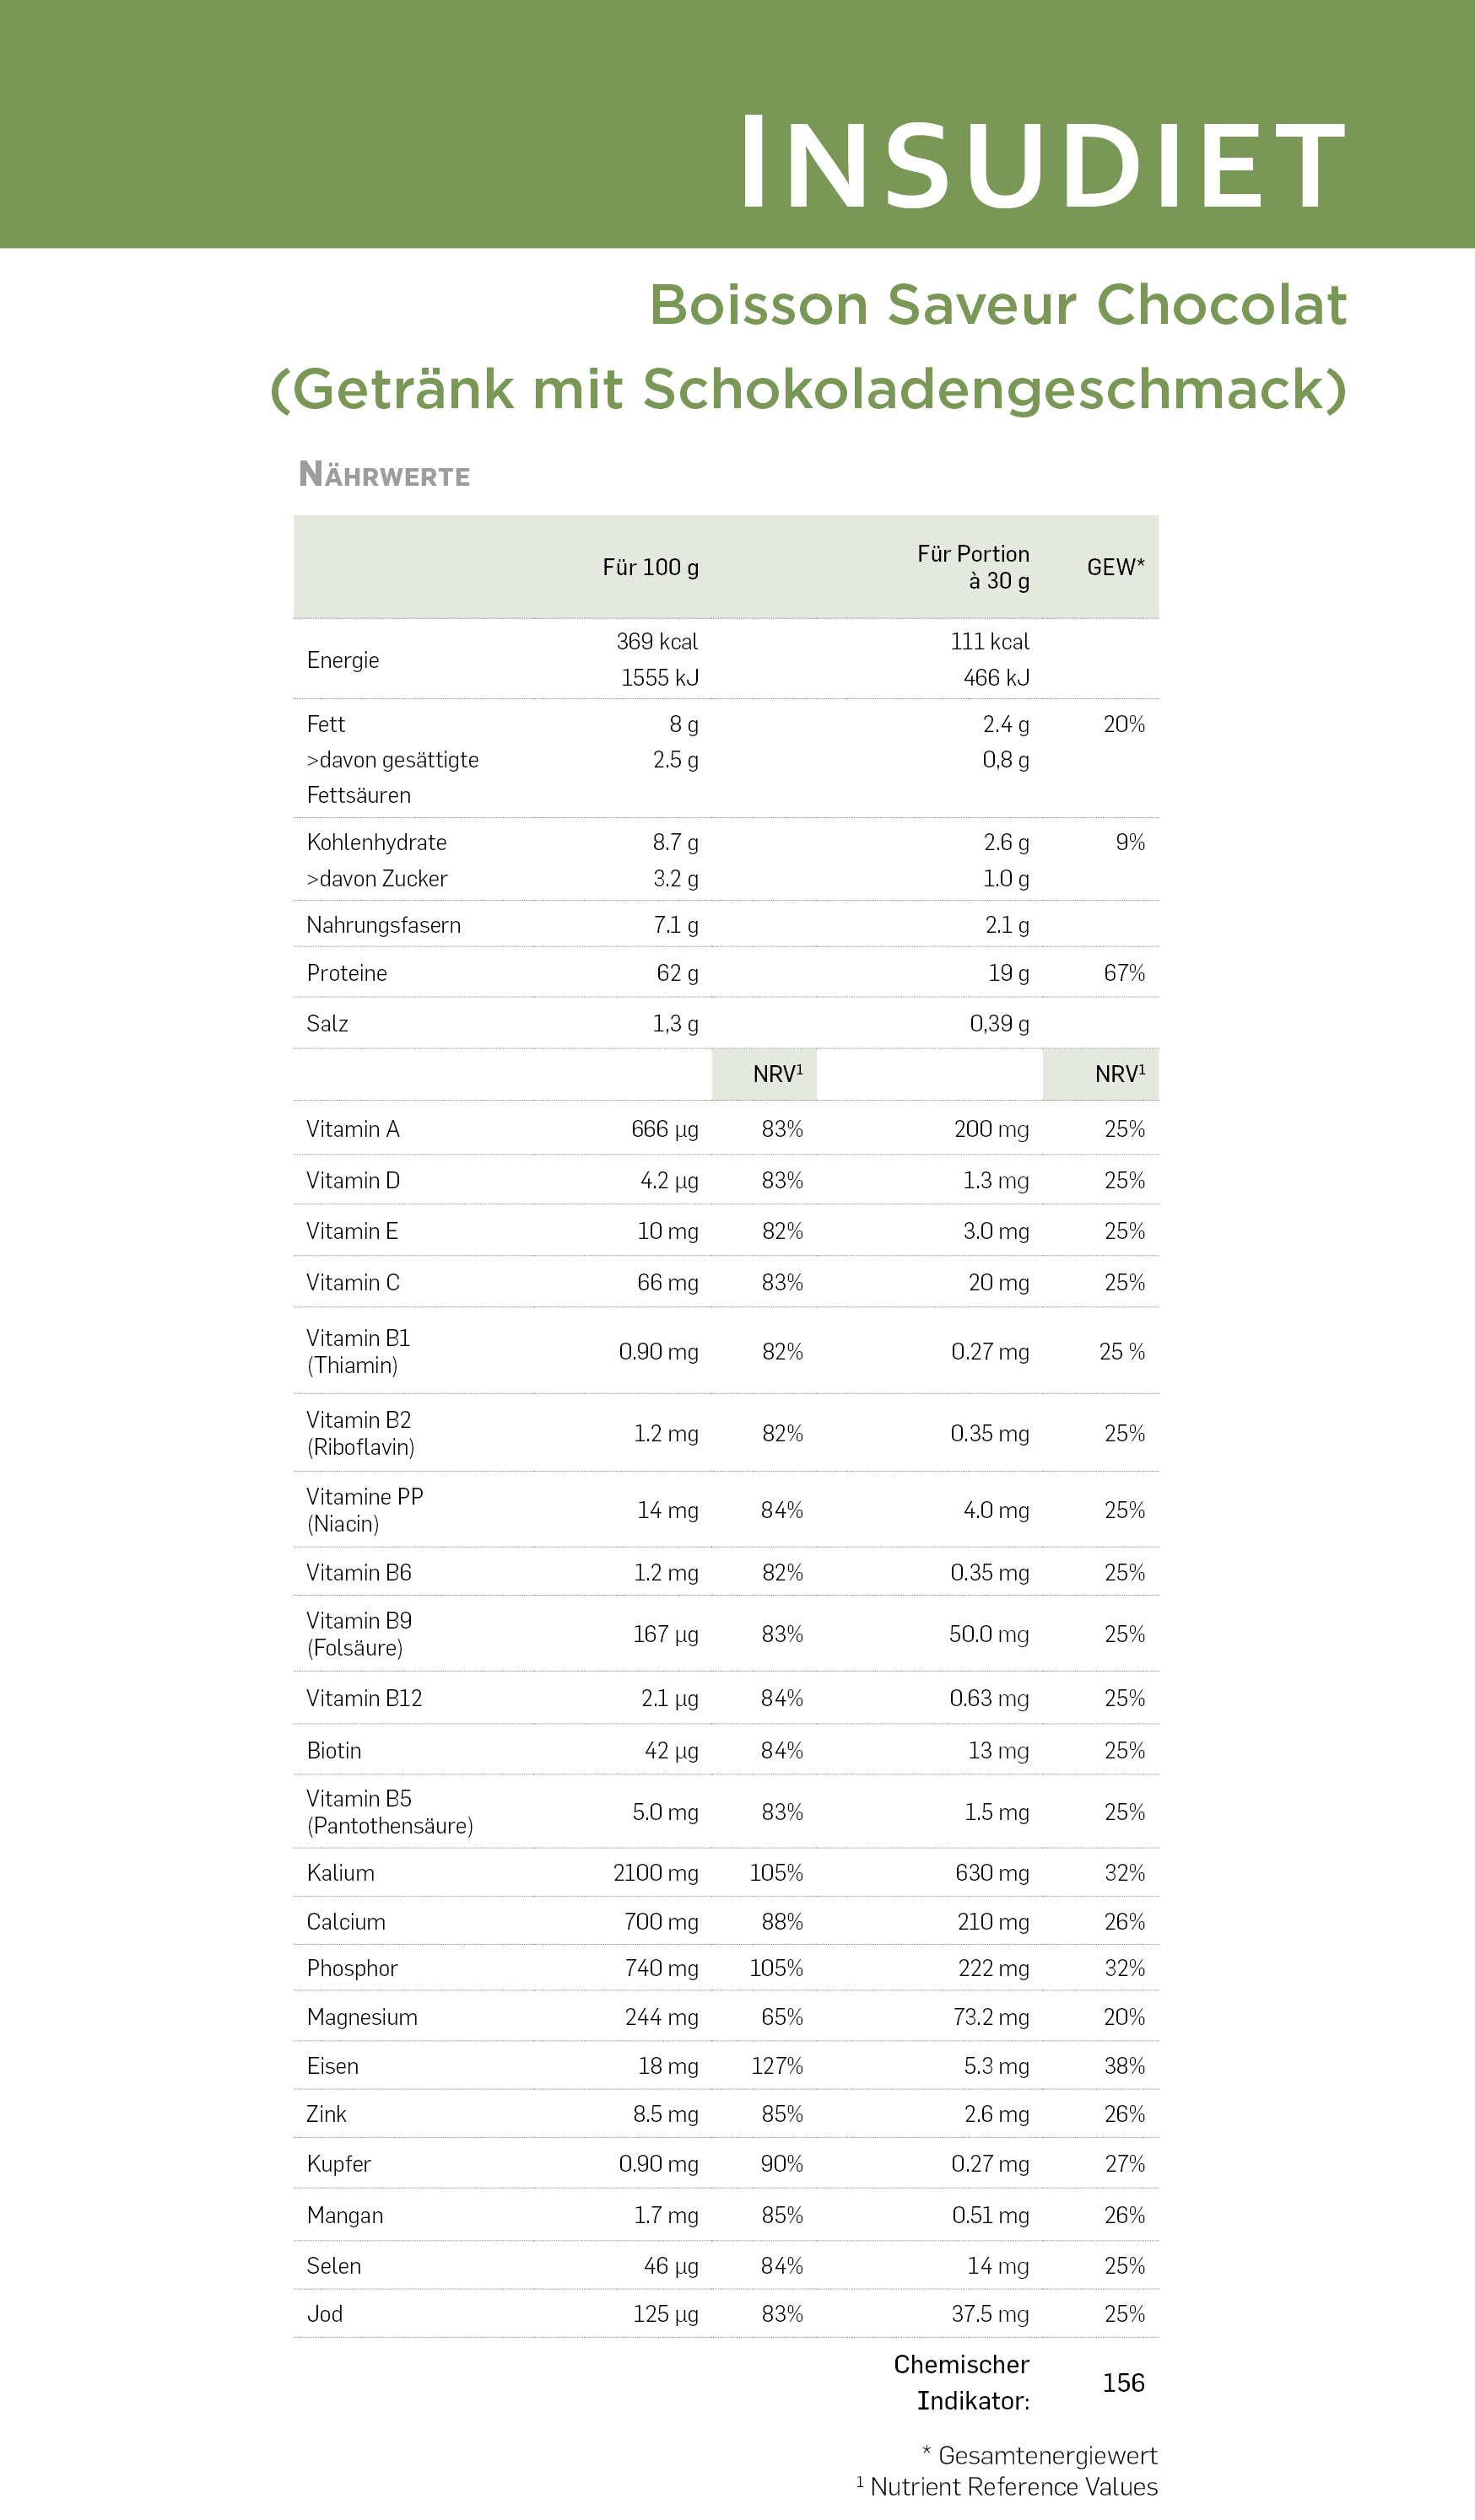Select the Für 100 g column header
This screenshot has height=2520, width=1475.
tap(651, 567)
